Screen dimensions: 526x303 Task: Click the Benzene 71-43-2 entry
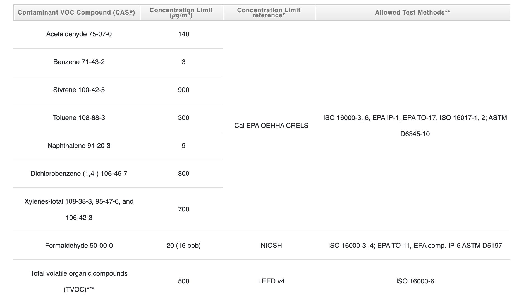click(79, 62)
